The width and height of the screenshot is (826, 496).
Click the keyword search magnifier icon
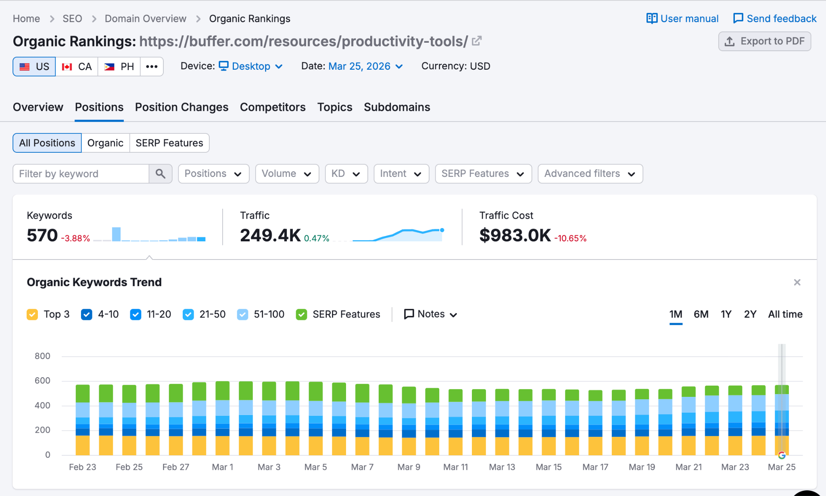(x=161, y=174)
